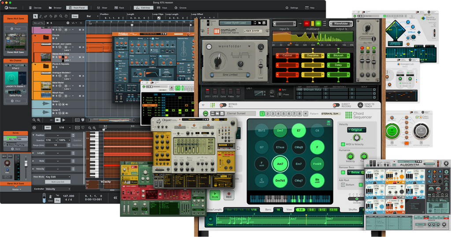451x237 pixels.
Task: Open the Devices tab
Action: (35, 8)
